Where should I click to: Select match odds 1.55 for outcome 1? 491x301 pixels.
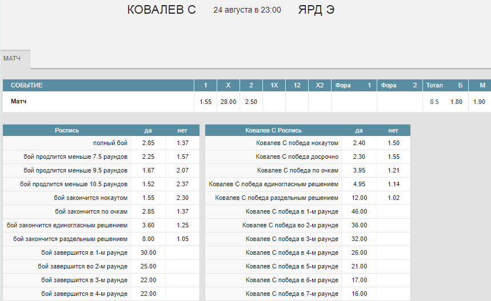pyautogui.click(x=205, y=102)
